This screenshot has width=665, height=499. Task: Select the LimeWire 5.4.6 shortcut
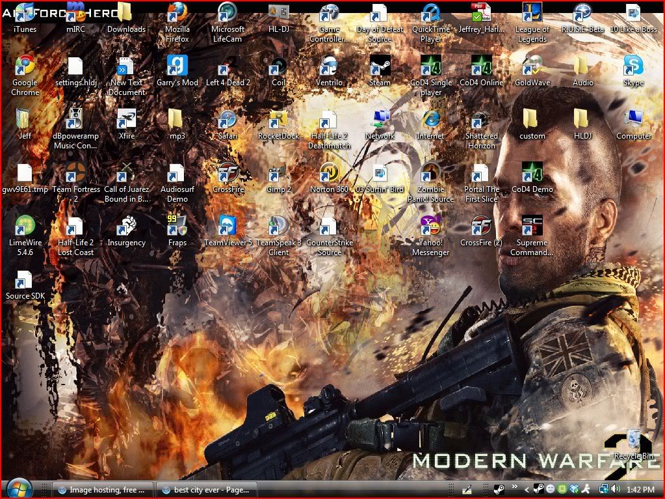pos(25,226)
